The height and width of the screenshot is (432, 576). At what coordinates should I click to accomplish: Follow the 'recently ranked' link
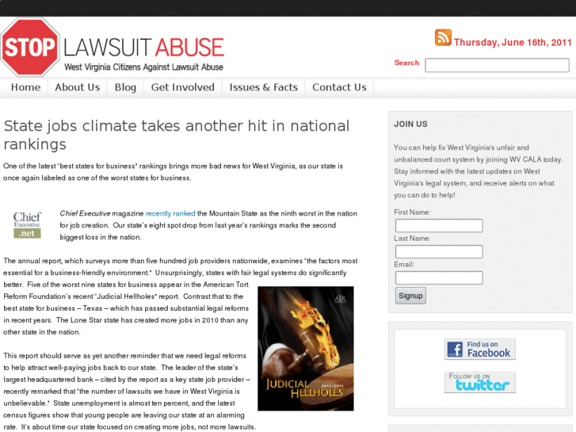[x=170, y=213]
